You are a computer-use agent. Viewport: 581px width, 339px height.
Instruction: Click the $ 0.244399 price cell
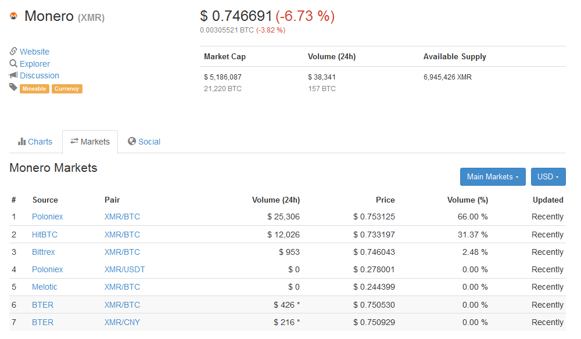point(374,287)
